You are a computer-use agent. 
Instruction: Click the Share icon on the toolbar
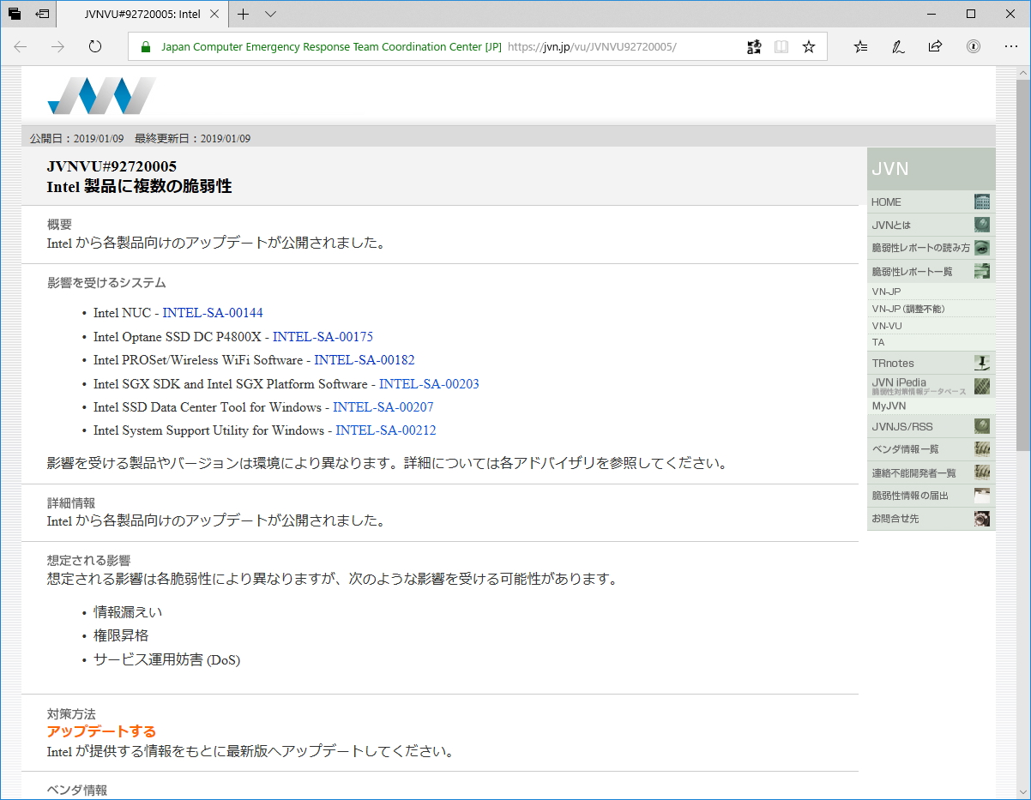936,46
